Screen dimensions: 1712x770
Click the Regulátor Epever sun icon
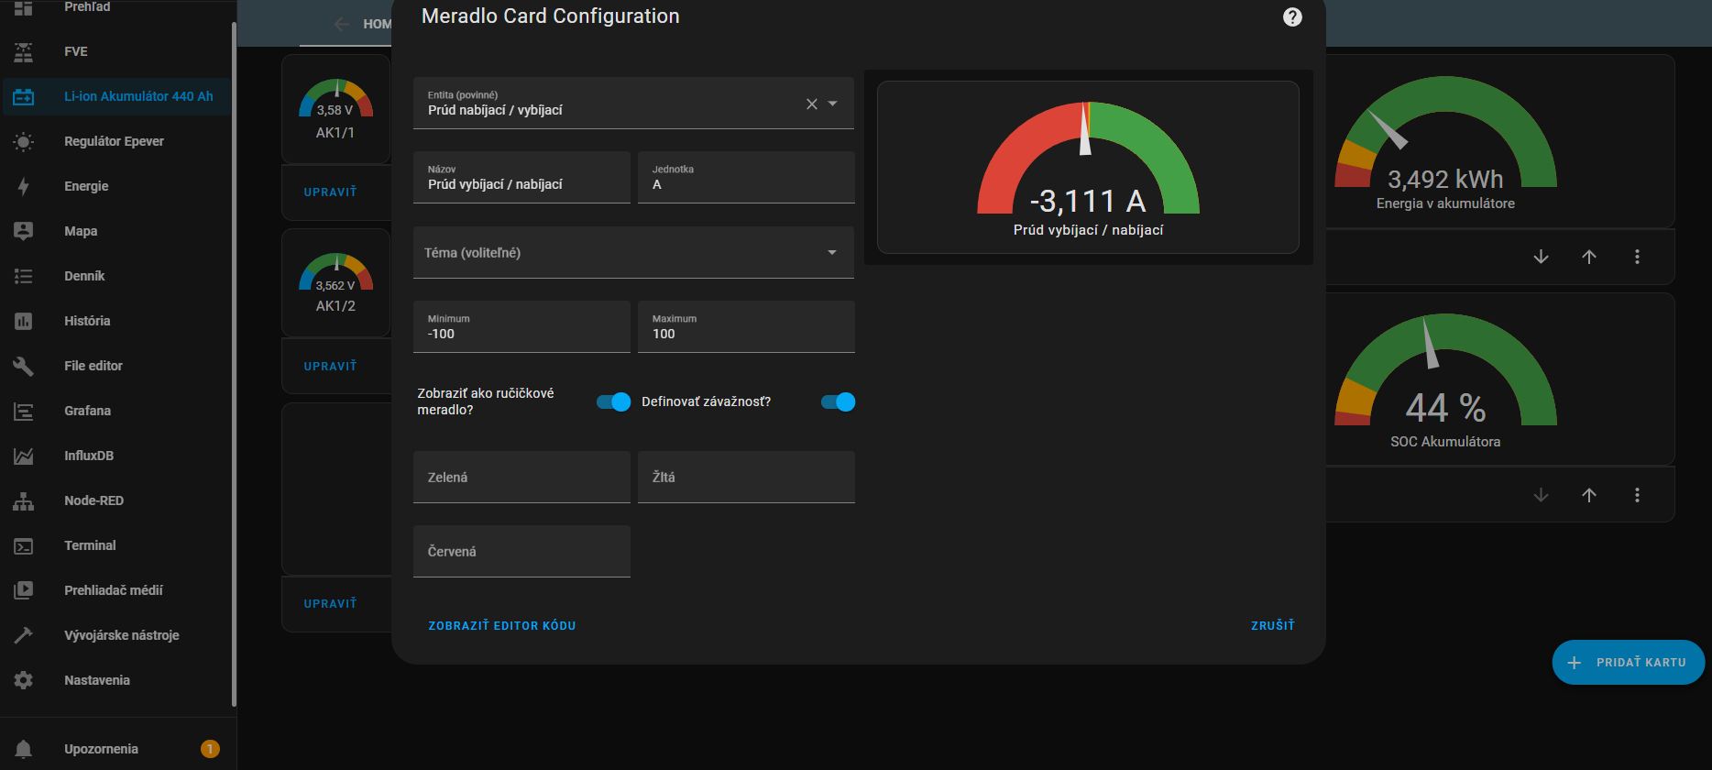tap(24, 141)
